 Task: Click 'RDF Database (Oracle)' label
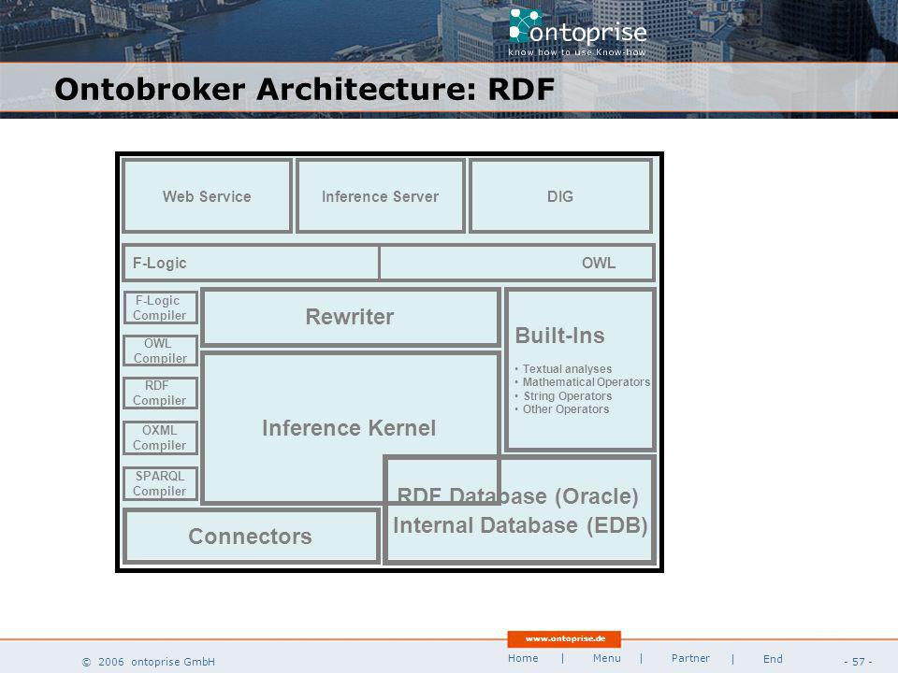[517, 495]
